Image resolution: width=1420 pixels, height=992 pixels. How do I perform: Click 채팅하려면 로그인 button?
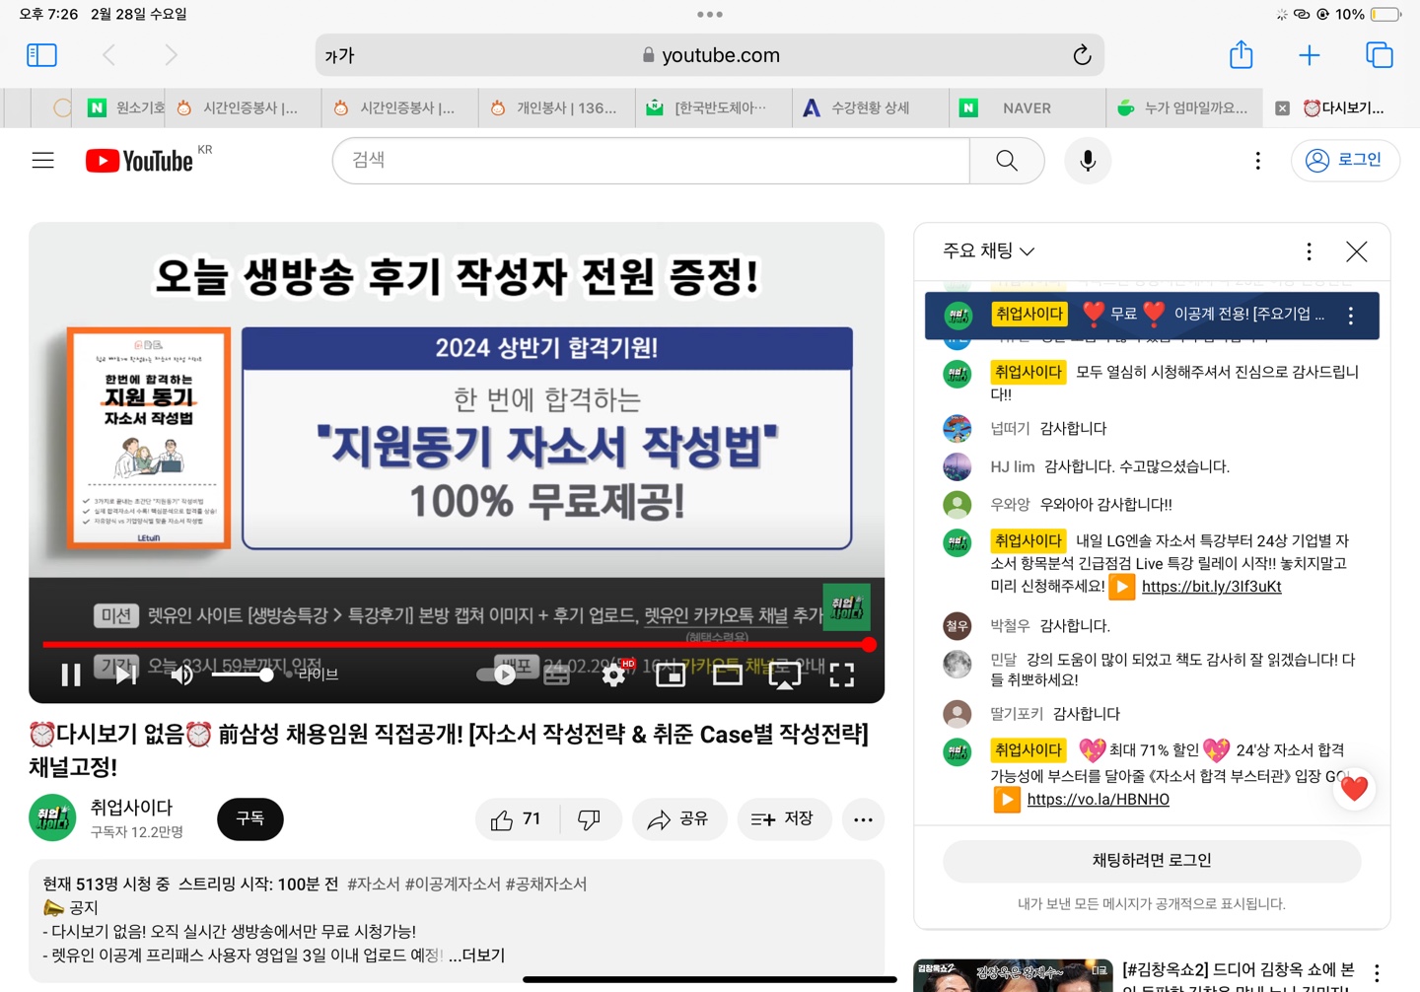point(1152,861)
